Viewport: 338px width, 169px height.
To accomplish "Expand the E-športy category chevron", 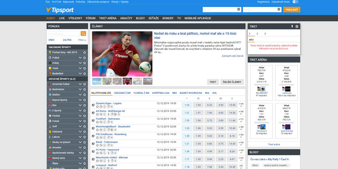I will (80, 110).
